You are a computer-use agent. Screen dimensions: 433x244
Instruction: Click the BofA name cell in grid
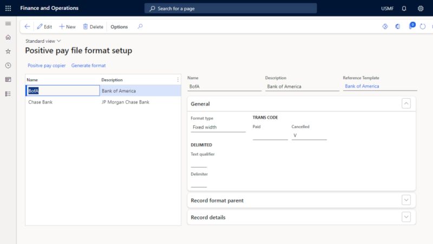pos(63,91)
